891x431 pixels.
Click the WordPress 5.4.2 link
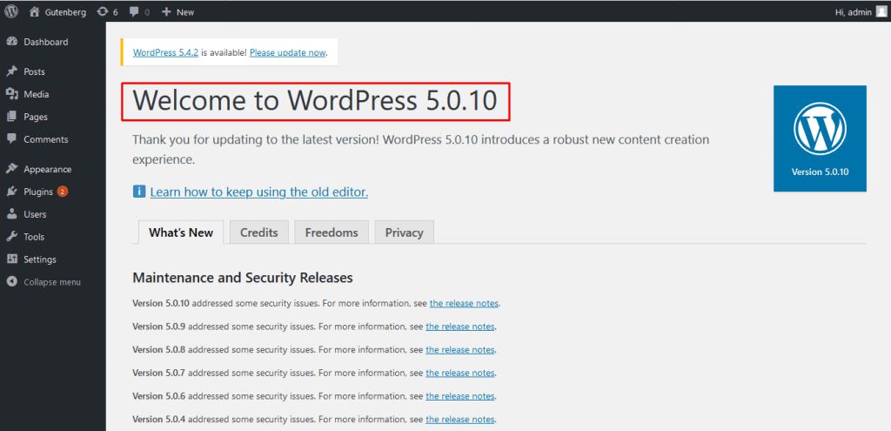165,52
